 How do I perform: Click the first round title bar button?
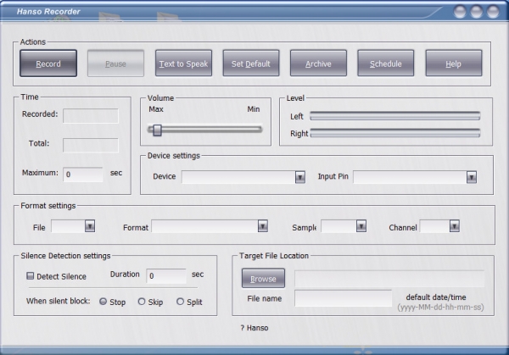[x=460, y=12]
